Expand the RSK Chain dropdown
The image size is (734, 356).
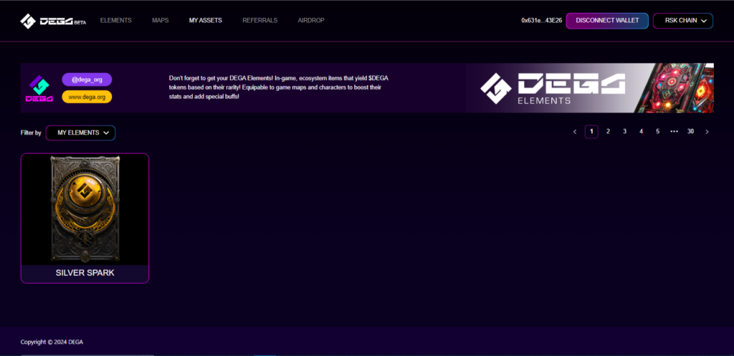click(683, 21)
